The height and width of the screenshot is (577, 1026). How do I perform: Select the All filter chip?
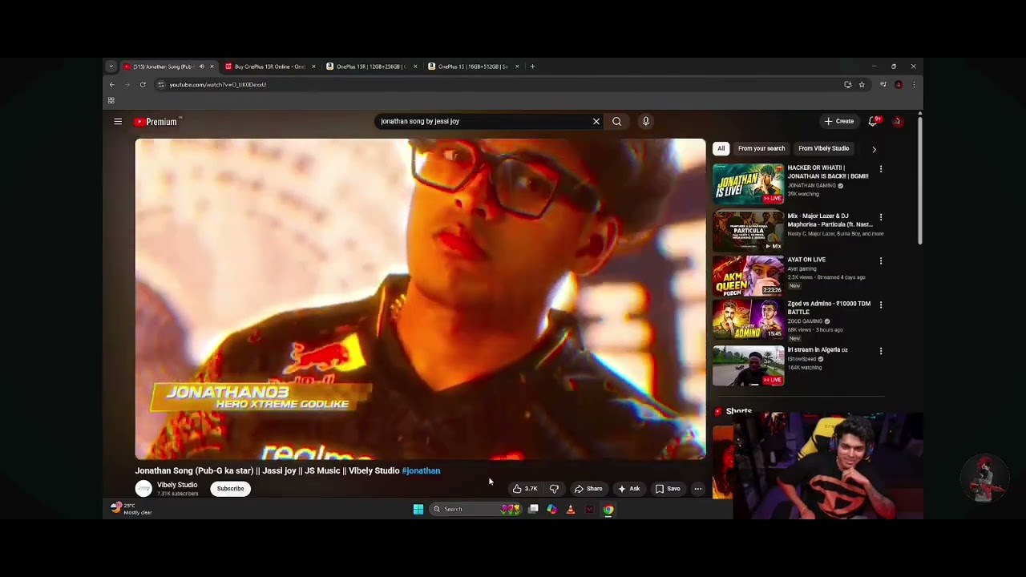(721, 148)
